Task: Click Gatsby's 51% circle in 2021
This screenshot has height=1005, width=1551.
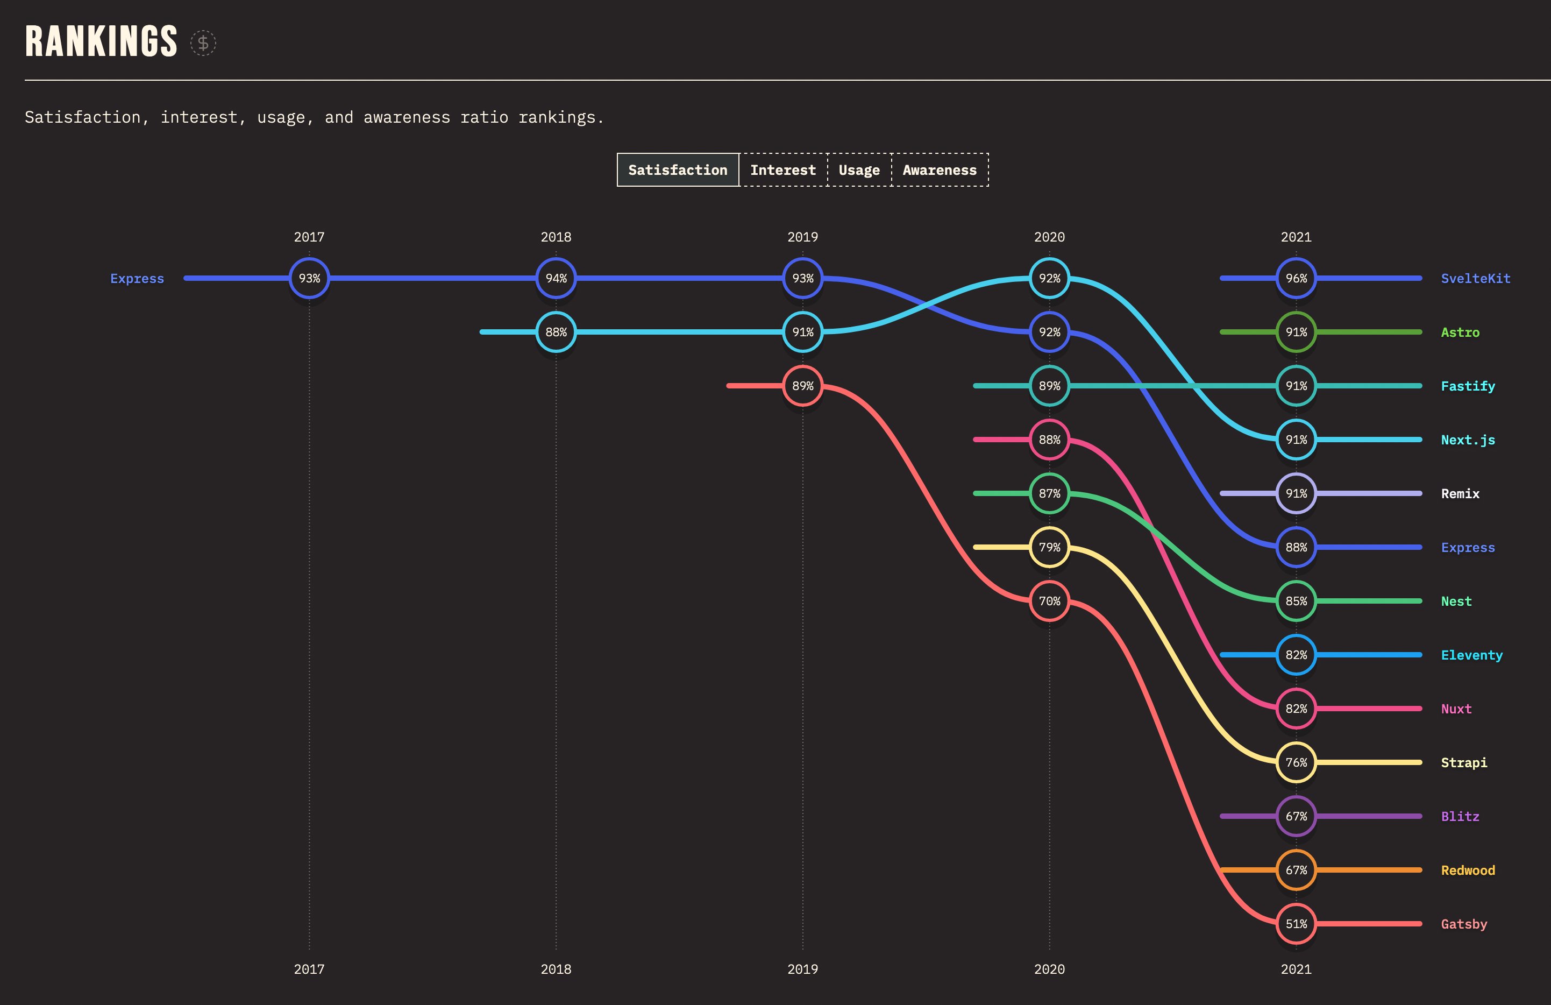Action: coord(1296,924)
